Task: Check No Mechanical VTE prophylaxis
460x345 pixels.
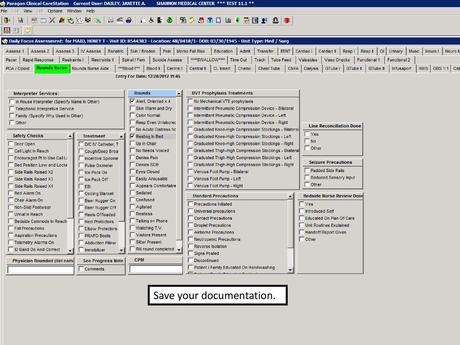Action: coord(190,101)
